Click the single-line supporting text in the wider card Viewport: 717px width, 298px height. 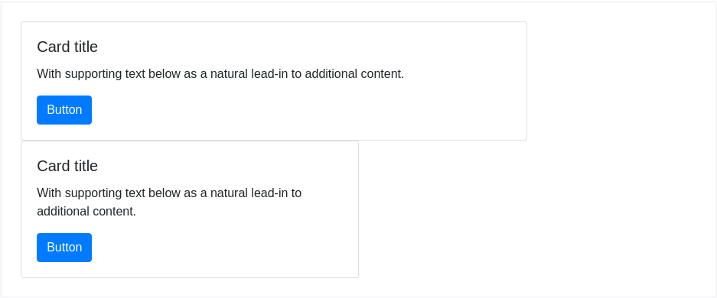coord(220,74)
